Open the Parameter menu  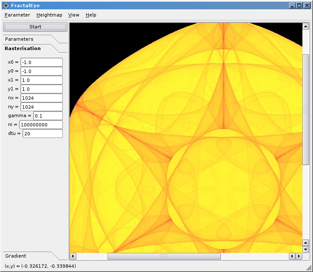[x=17, y=15]
